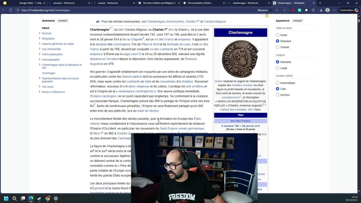Open the uBlock Origin extension icon
This screenshot has height=203, width=361.
293,10
